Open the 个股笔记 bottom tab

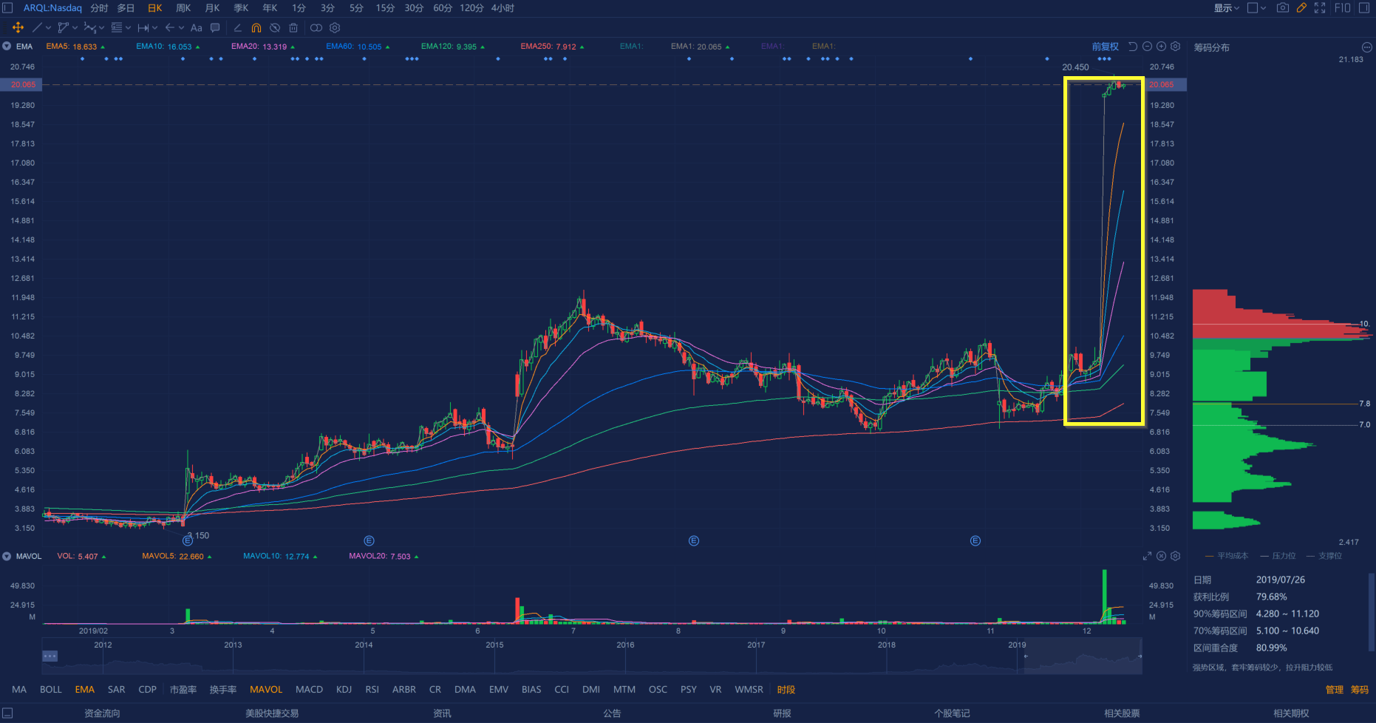pyautogui.click(x=952, y=713)
